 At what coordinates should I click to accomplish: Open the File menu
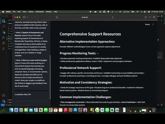[14, 12]
